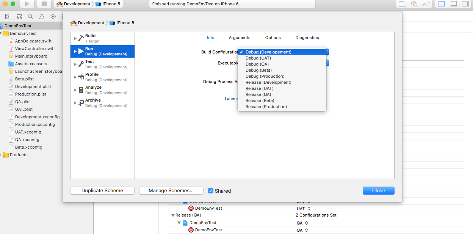
Task: Click the Stop button in toolbar
Action: click(x=44, y=4)
